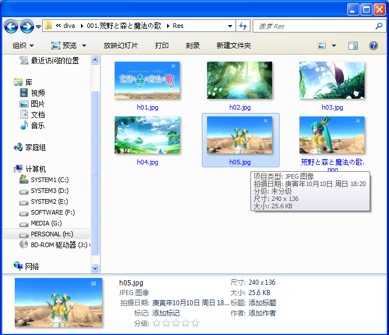Set rating to fifth star
Viewport: 389px width, 335px height.
(x=196, y=323)
